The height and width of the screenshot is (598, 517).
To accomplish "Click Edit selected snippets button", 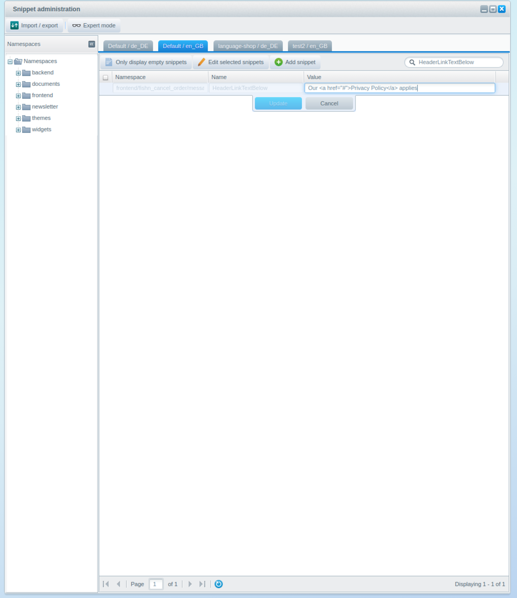I will (x=231, y=62).
